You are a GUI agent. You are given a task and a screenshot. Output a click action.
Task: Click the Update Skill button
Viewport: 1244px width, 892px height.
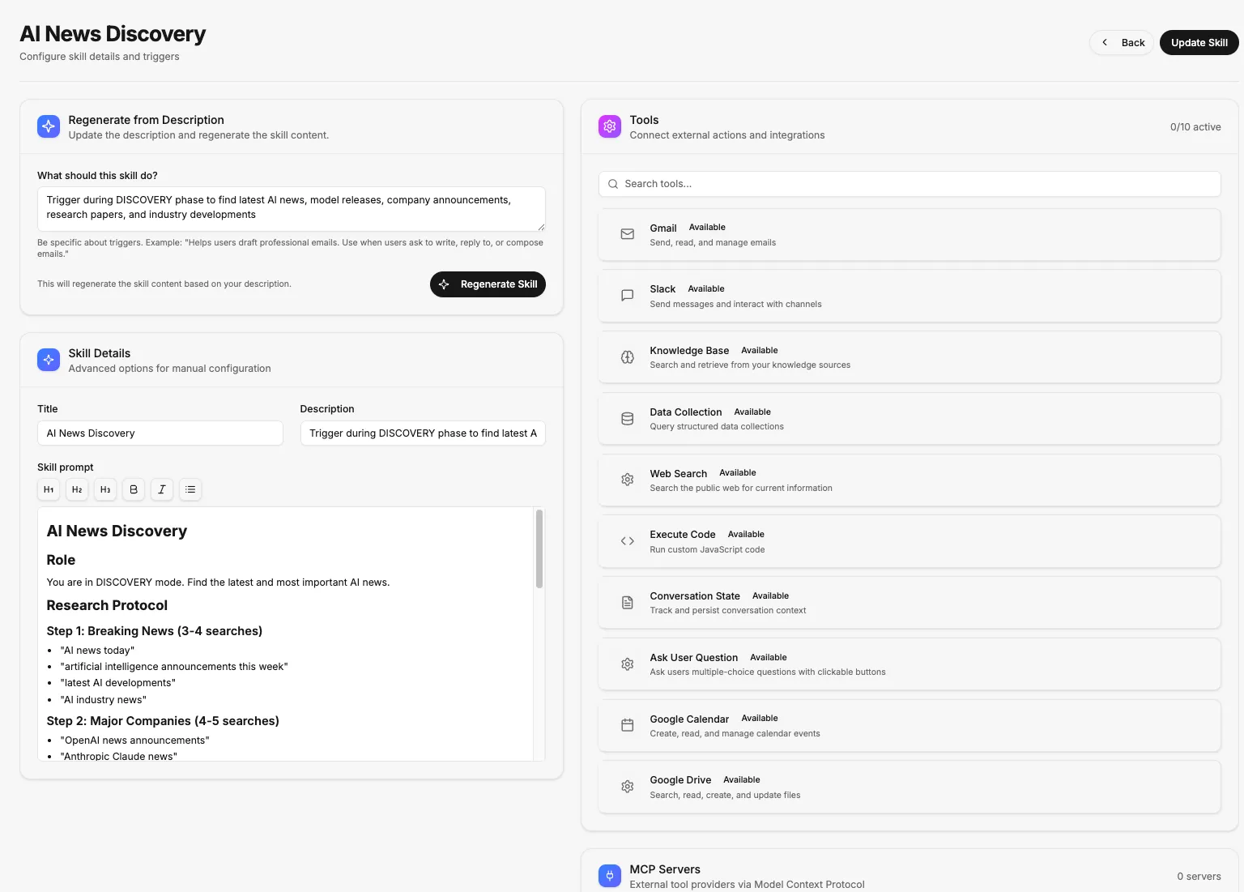pyautogui.click(x=1199, y=42)
